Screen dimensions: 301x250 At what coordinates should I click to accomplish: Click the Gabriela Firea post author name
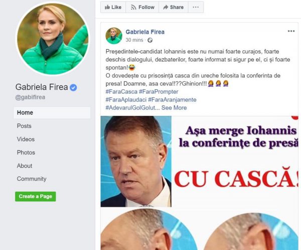tap(145, 32)
